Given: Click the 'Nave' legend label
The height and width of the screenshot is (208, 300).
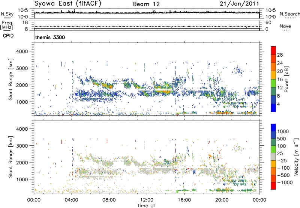Looking at the screenshot, I should click(285, 26).
